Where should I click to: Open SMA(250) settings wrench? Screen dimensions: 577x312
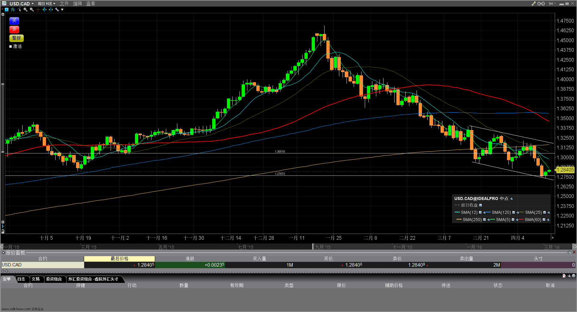pos(488,220)
